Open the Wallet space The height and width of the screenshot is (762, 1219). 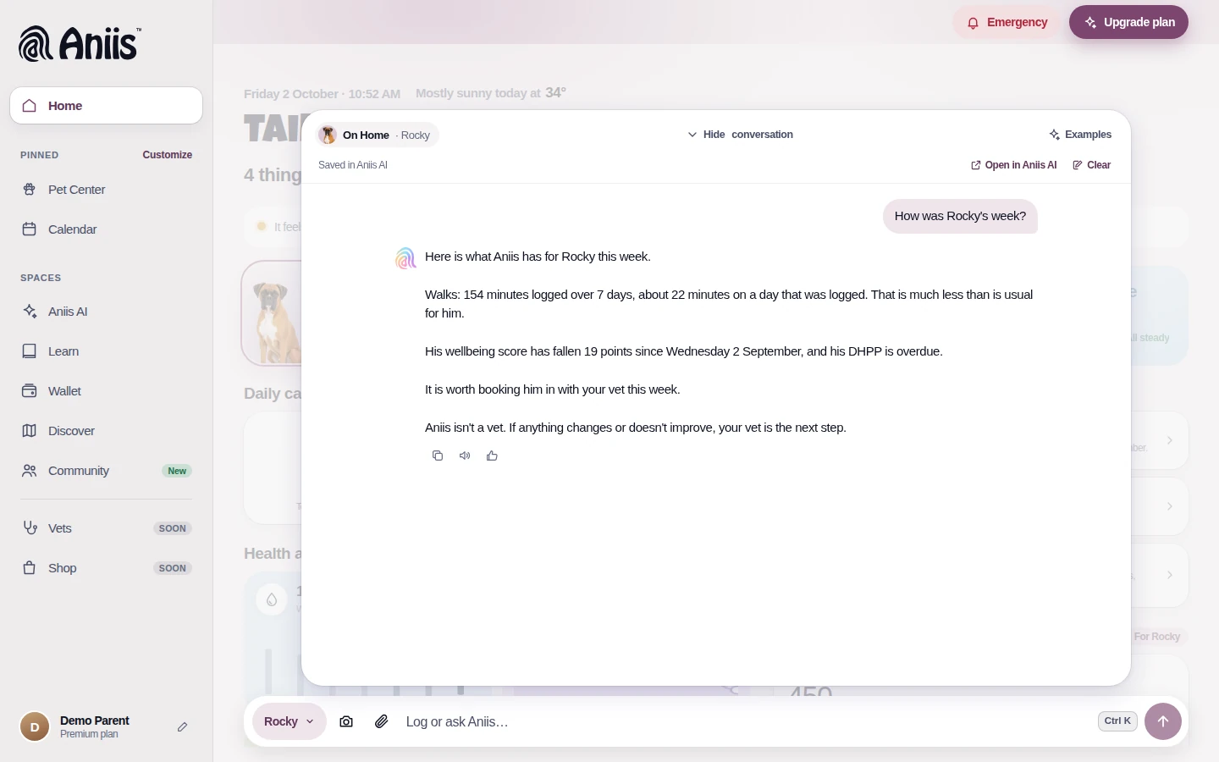107,391
